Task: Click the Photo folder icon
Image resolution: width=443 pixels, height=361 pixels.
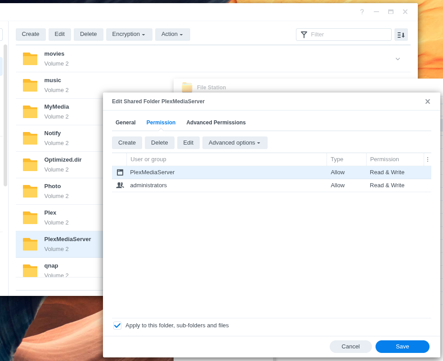Action: coord(30,191)
